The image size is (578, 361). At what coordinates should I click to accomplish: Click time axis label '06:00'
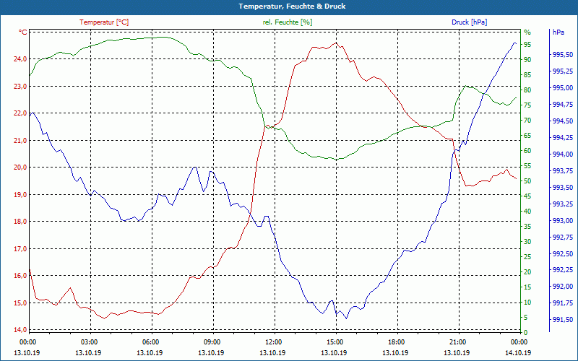click(150, 342)
